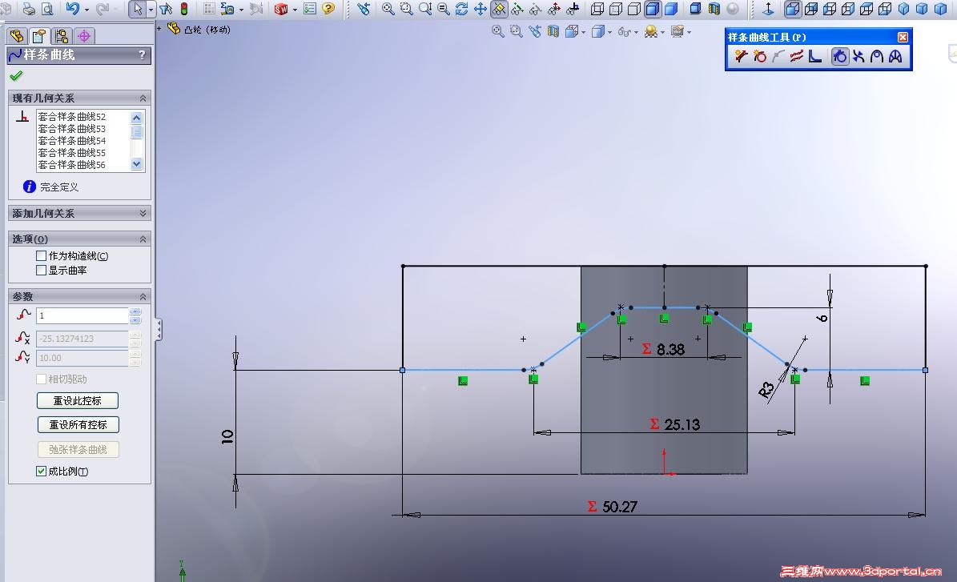Open Section View in top toolbar
957x582 pixels.
[714, 9]
